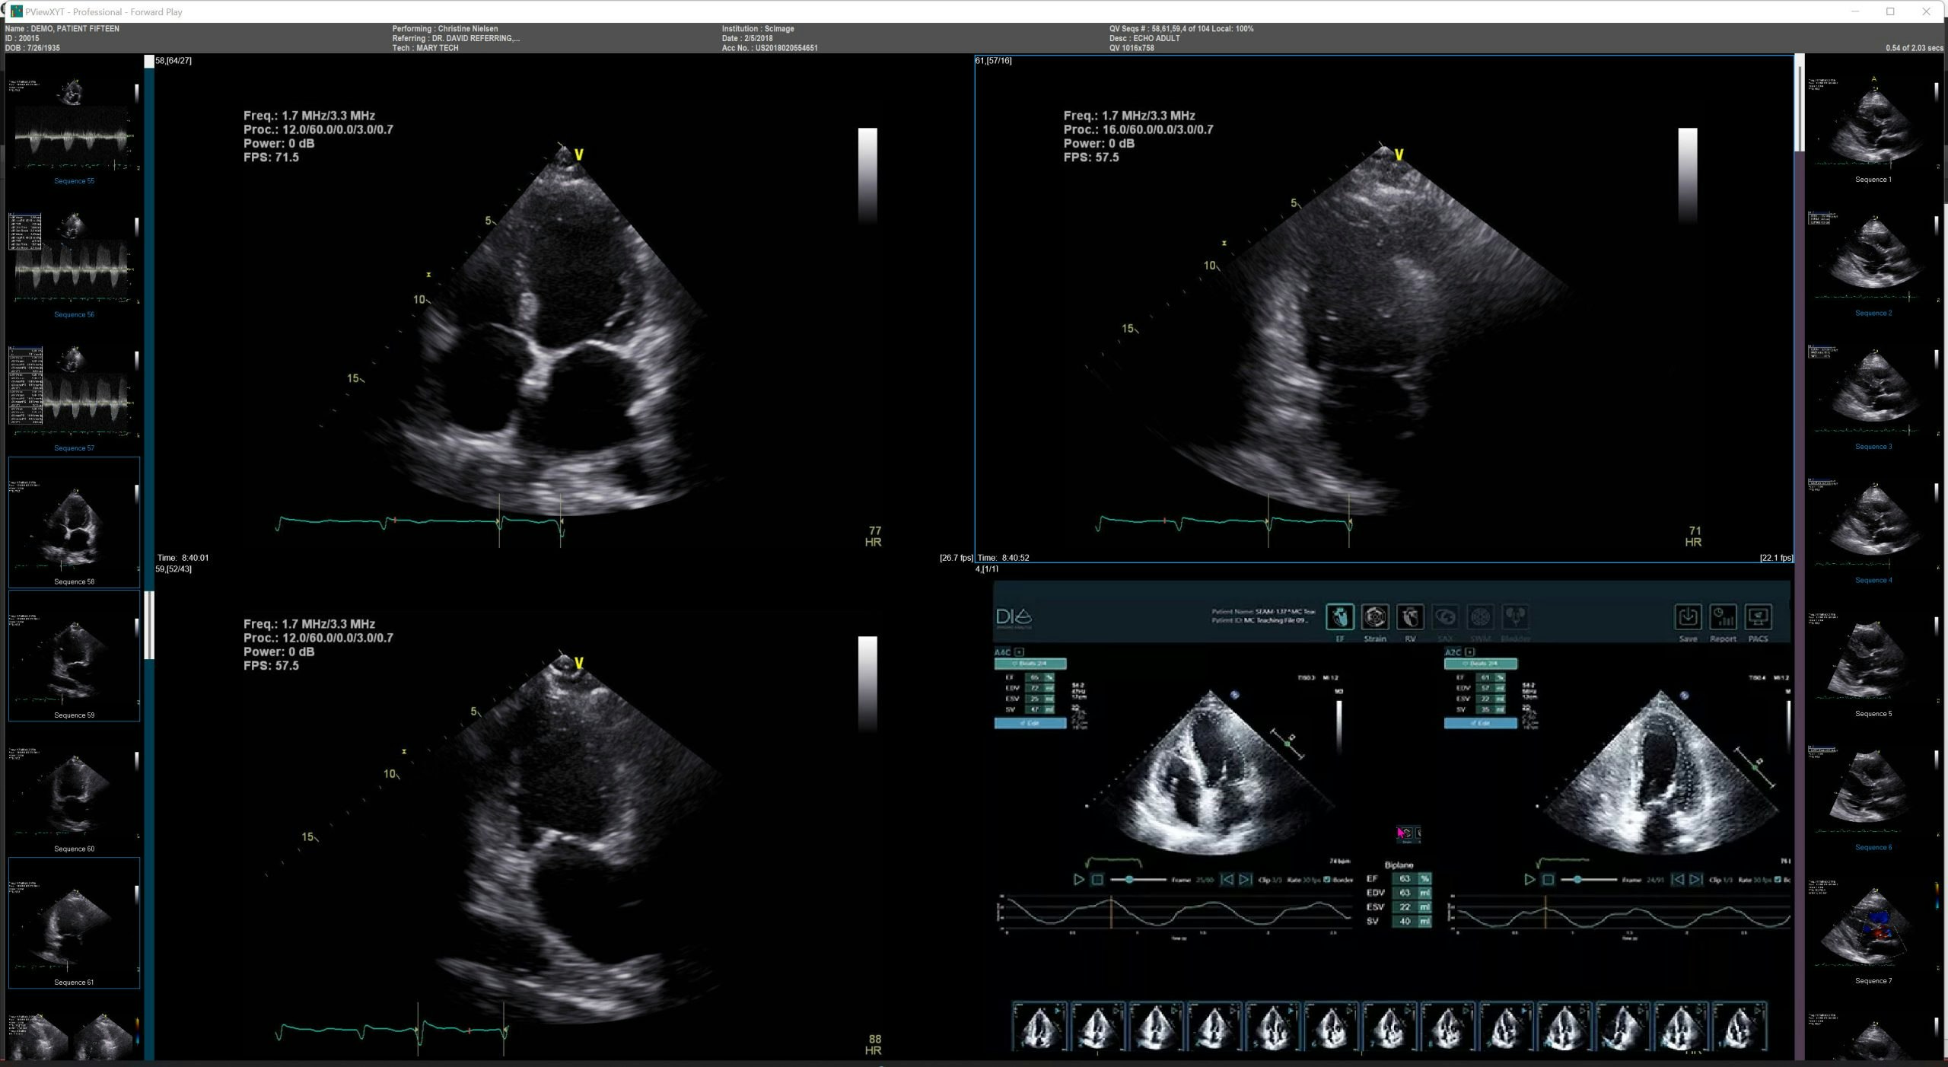Open the Strain analysis tool

pyautogui.click(x=1374, y=616)
